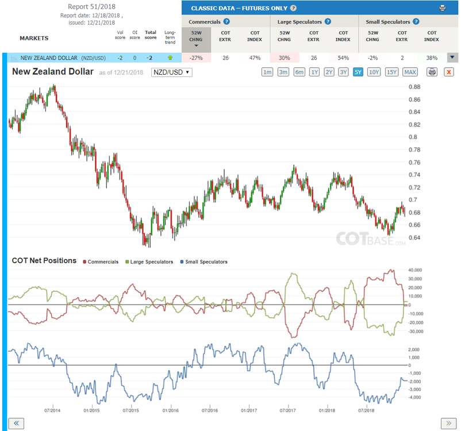Click the 30% Large Speculators change cell
The width and height of the screenshot is (461, 431).
pos(285,57)
